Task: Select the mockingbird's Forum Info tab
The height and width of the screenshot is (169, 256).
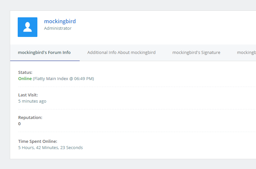Action: 44,52
